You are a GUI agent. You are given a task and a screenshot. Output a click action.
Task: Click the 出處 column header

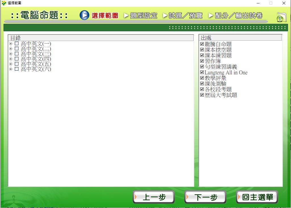(240, 38)
